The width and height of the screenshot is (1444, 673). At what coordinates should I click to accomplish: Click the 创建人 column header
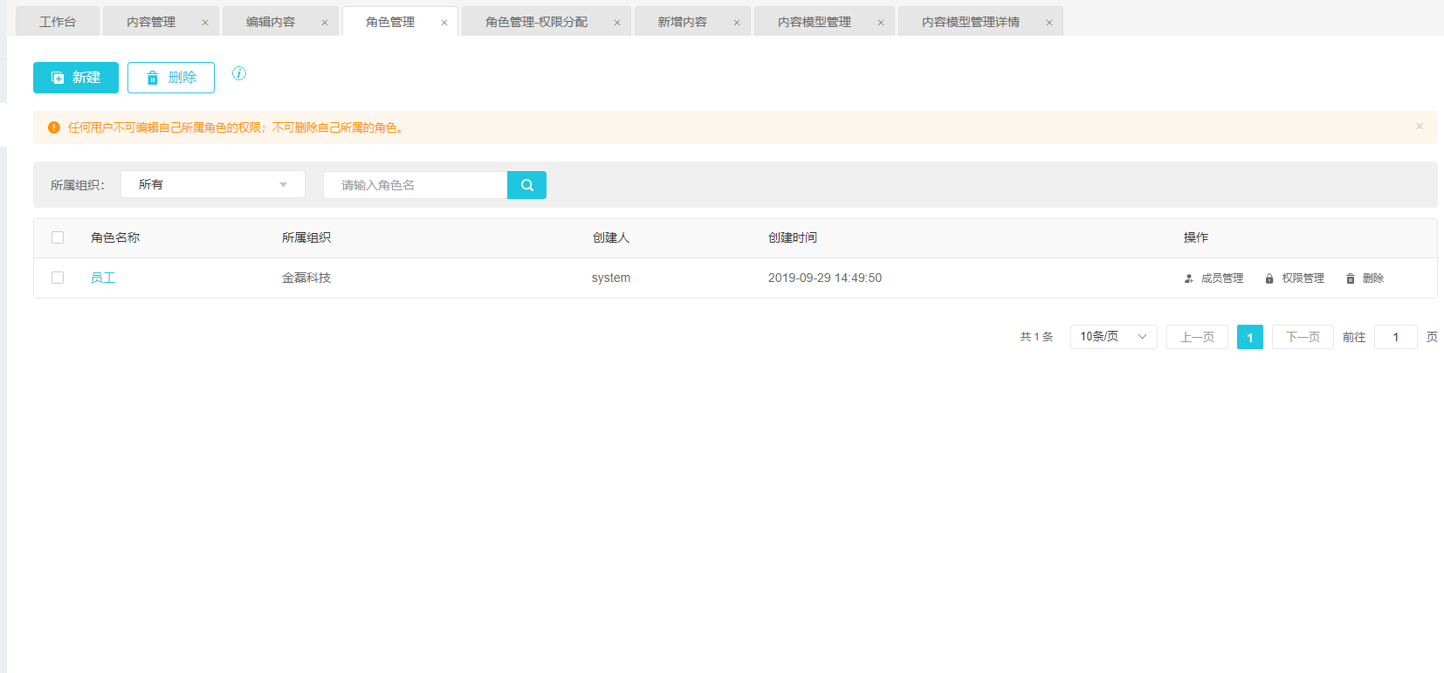(611, 237)
